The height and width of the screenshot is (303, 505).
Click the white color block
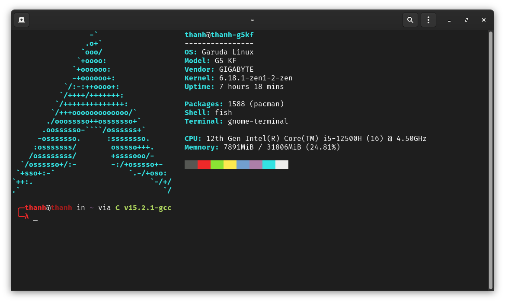click(282, 165)
